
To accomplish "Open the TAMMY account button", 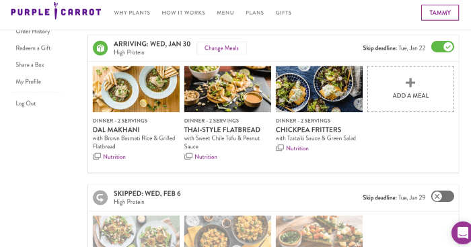I will (440, 13).
